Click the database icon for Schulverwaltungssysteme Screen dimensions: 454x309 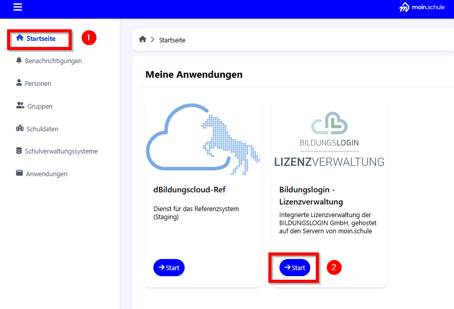19,151
